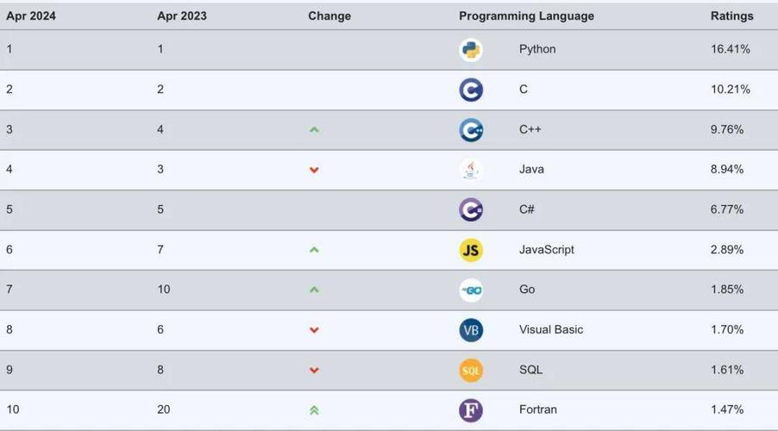The height and width of the screenshot is (431, 778).
Task: Click the C# logo icon
Action: pos(471,209)
